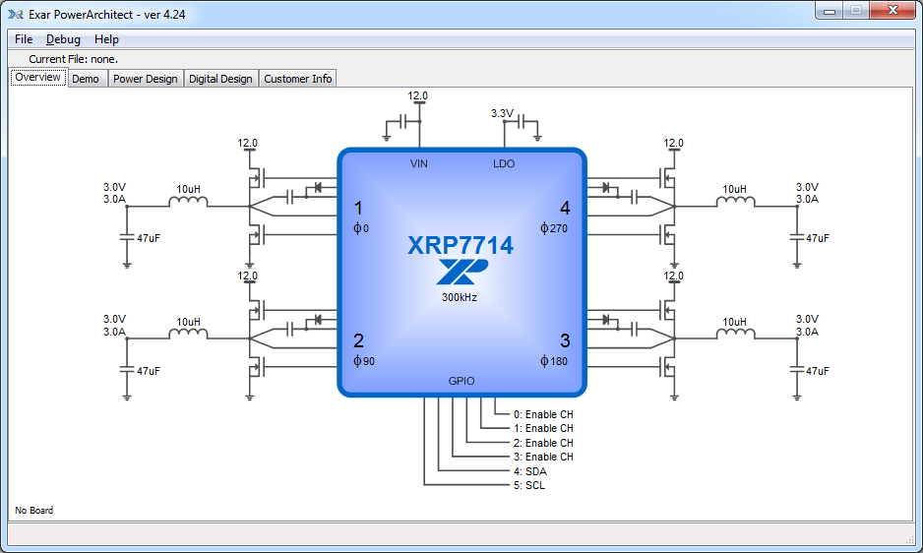923x553 pixels.
Task: Click the VIN input capacitor symbol
Action: [403, 122]
